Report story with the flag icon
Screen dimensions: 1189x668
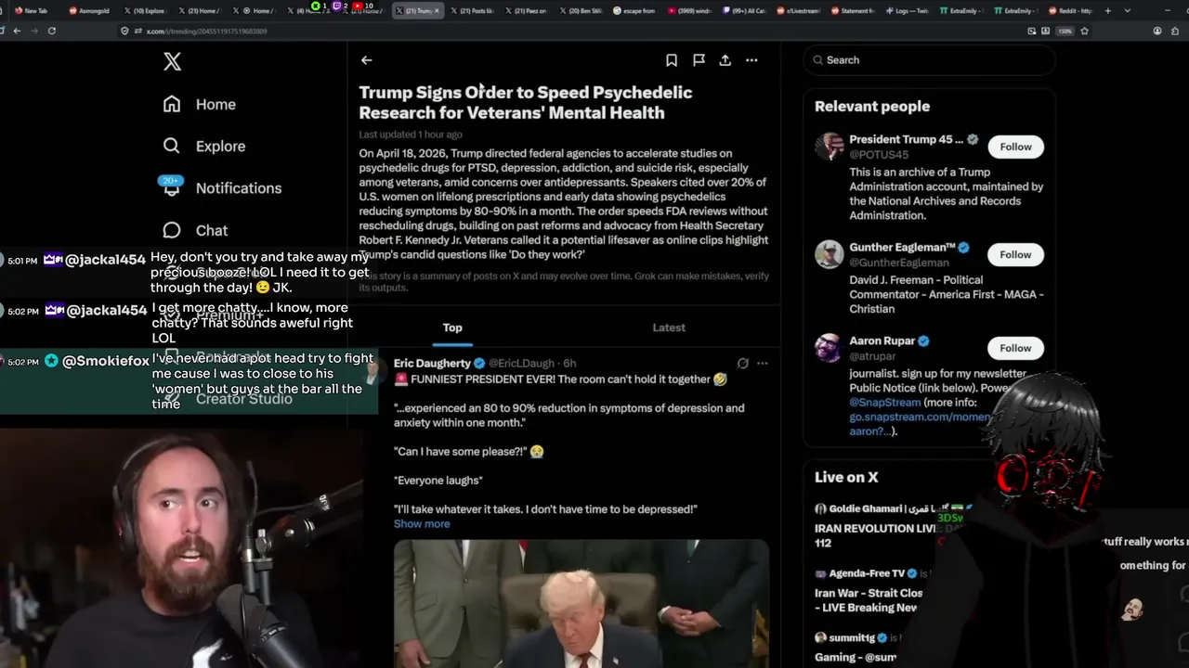tap(699, 60)
